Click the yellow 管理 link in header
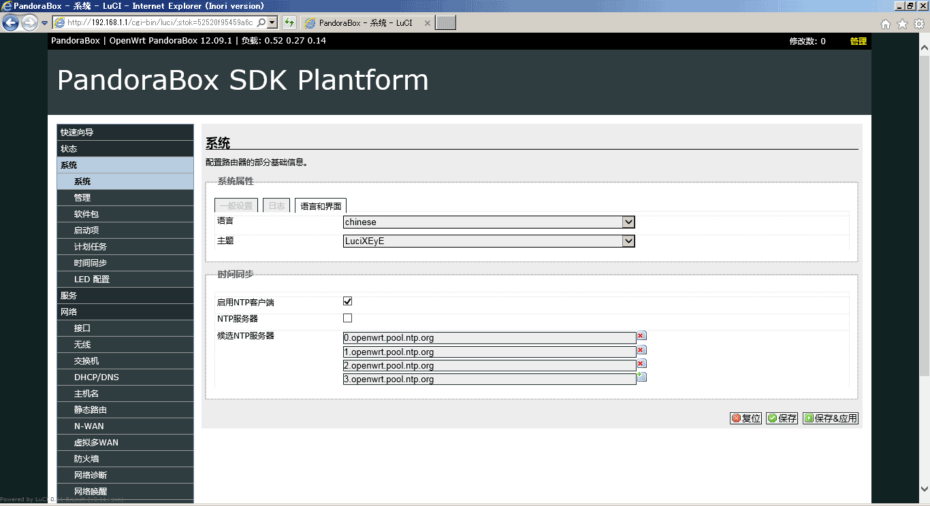Viewport: 930px width, 506px height. [x=858, y=41]
